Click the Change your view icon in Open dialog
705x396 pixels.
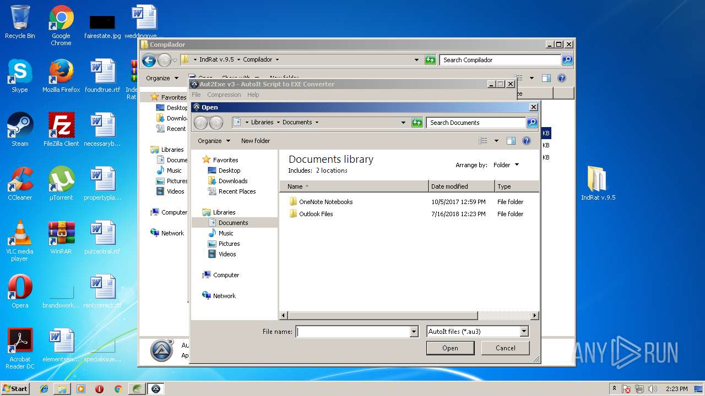point(483,141)
